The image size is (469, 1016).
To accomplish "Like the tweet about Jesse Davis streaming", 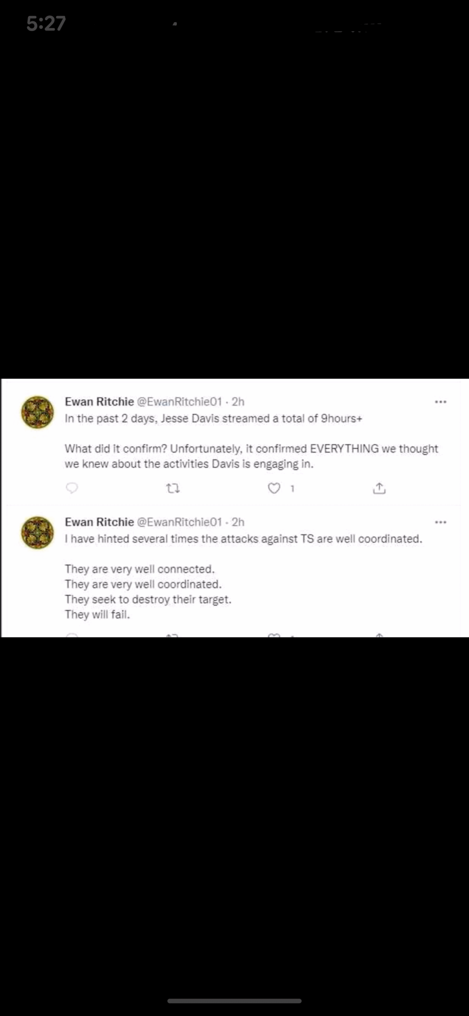I will pyautogui.click(x=274, y=488).
